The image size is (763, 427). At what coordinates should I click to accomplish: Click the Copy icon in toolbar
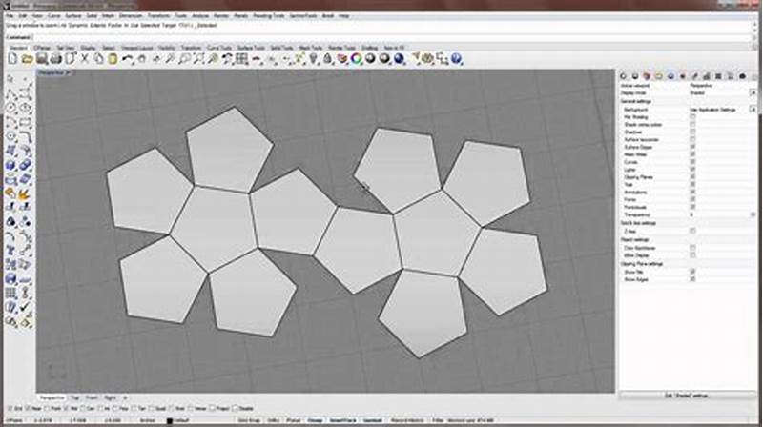coord(99,59)
